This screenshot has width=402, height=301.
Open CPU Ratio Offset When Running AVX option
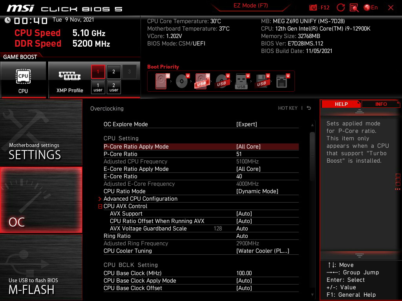[x=244, y=221]
